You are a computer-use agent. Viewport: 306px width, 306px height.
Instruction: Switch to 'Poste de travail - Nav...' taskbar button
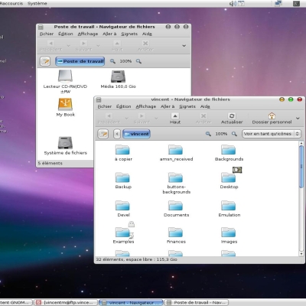point(197,303)
